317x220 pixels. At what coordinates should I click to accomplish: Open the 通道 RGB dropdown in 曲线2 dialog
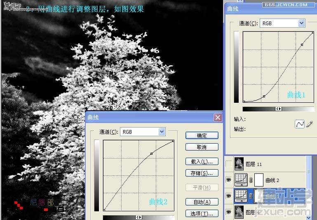[x=162, y=132]
